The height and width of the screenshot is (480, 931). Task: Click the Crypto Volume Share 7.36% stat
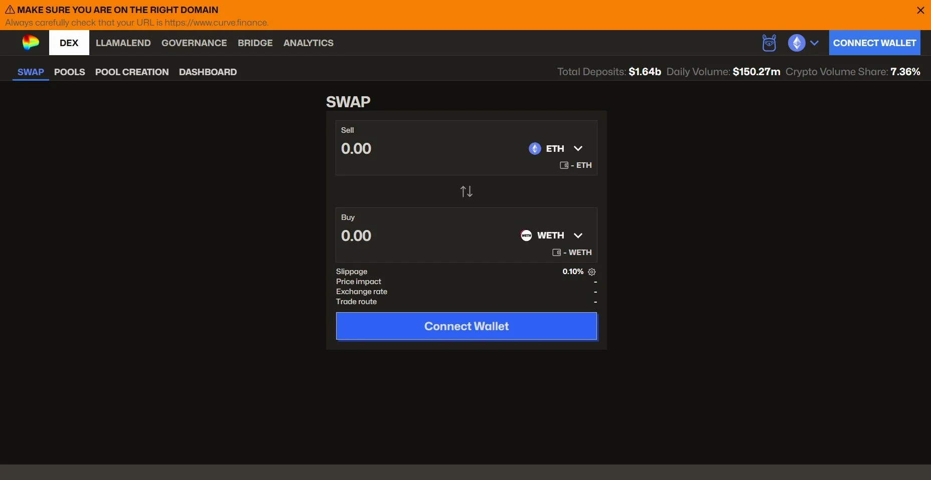point(853,72)
